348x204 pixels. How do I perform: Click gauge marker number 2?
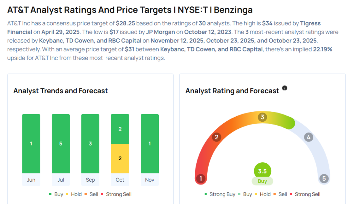(x=216, y=137)
